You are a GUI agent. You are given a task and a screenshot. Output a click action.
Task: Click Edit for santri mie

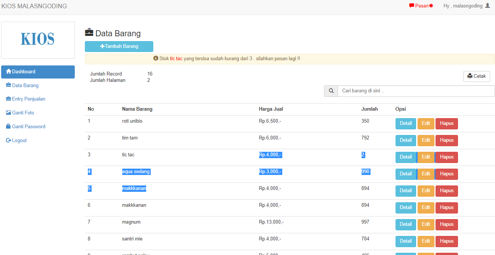coord(426,241)
